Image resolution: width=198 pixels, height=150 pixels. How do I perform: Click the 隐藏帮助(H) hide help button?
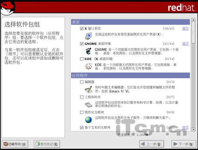15,144
